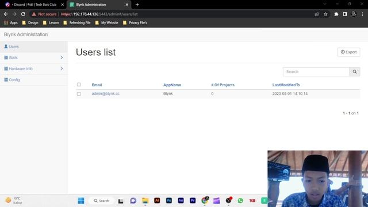The width and height of the screenshot is (368, 207).
Task: Reload the current page
Action: [x=23, y=14]
